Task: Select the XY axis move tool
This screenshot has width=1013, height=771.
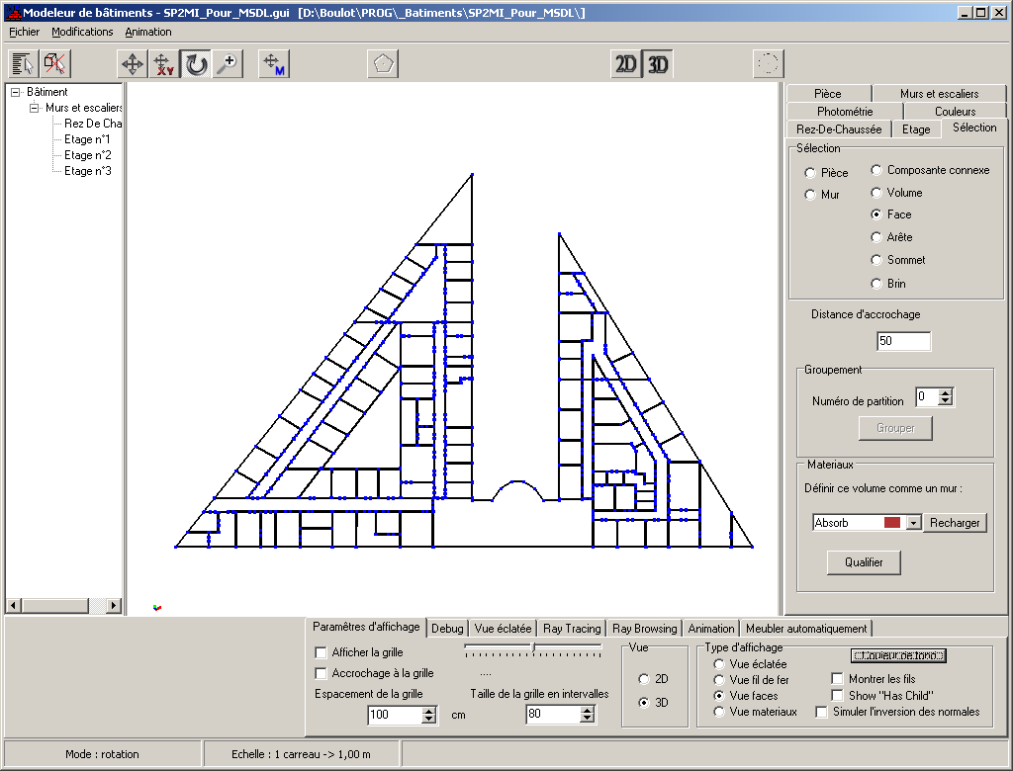Action: click(x=164, y=64)
